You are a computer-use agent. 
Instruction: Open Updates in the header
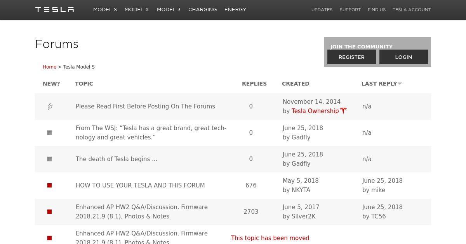322,10
